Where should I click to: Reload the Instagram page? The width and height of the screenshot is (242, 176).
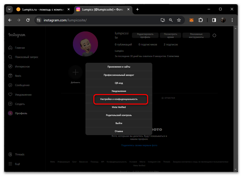28,20
